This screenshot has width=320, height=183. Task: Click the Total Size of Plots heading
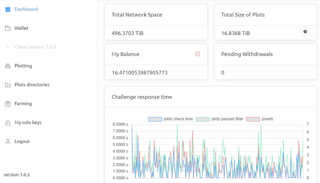pyautogui.click(x=243, y=15)
